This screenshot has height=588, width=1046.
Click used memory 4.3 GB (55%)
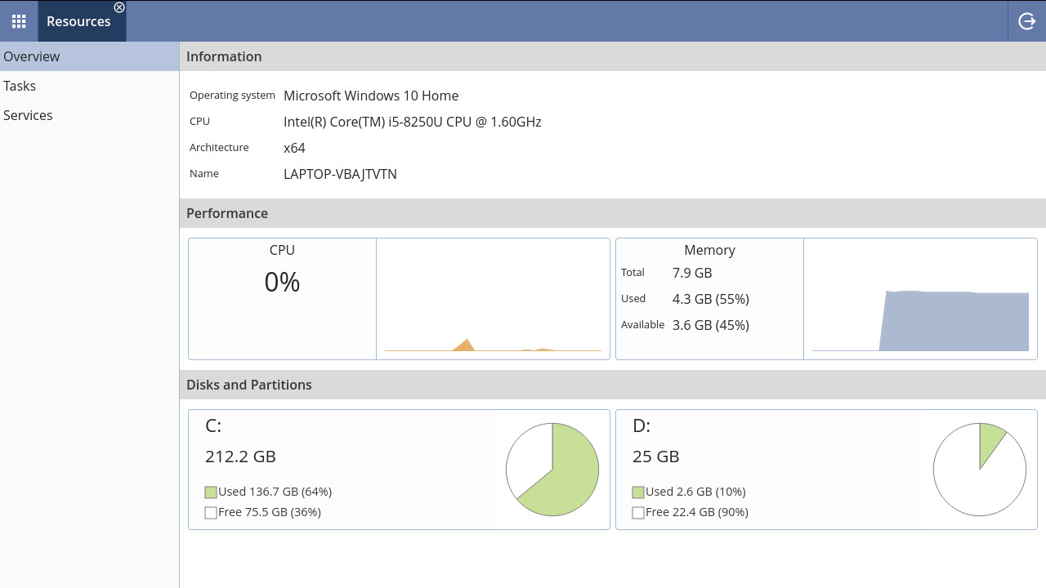[x=711, y=299]
